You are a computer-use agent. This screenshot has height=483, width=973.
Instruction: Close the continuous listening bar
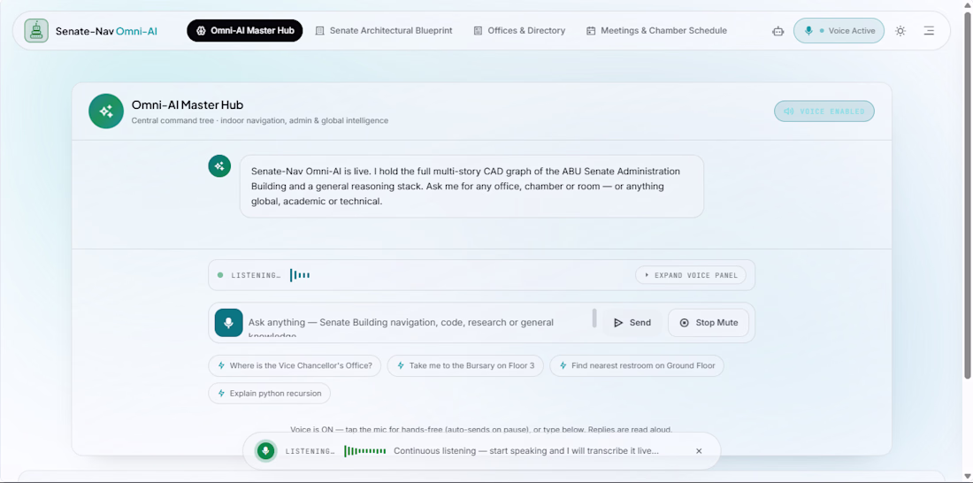699,451
